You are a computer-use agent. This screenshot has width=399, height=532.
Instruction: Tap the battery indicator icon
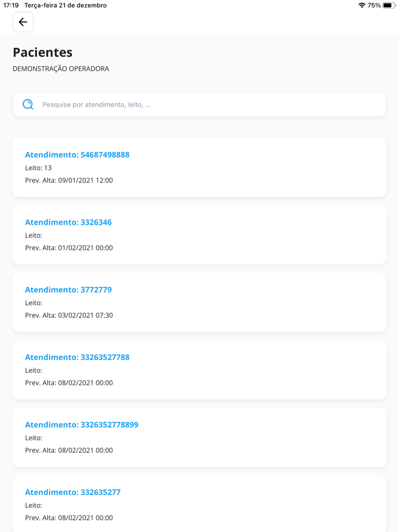(389, 5)
